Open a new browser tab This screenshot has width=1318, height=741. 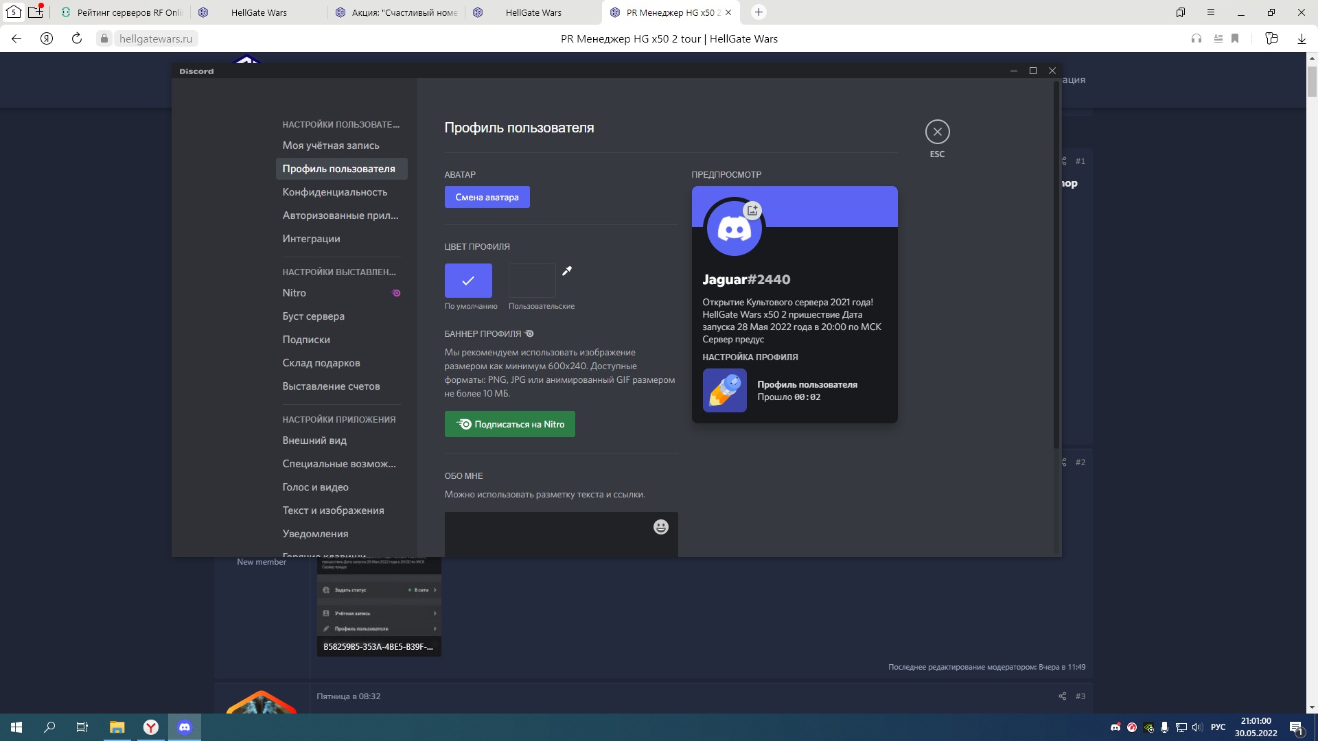coord(759,12)
